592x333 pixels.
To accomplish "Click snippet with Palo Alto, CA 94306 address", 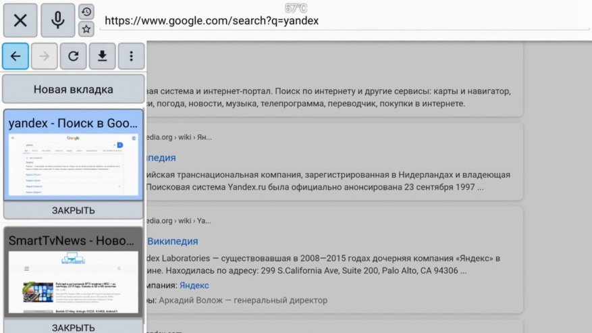I will [323, 264].
